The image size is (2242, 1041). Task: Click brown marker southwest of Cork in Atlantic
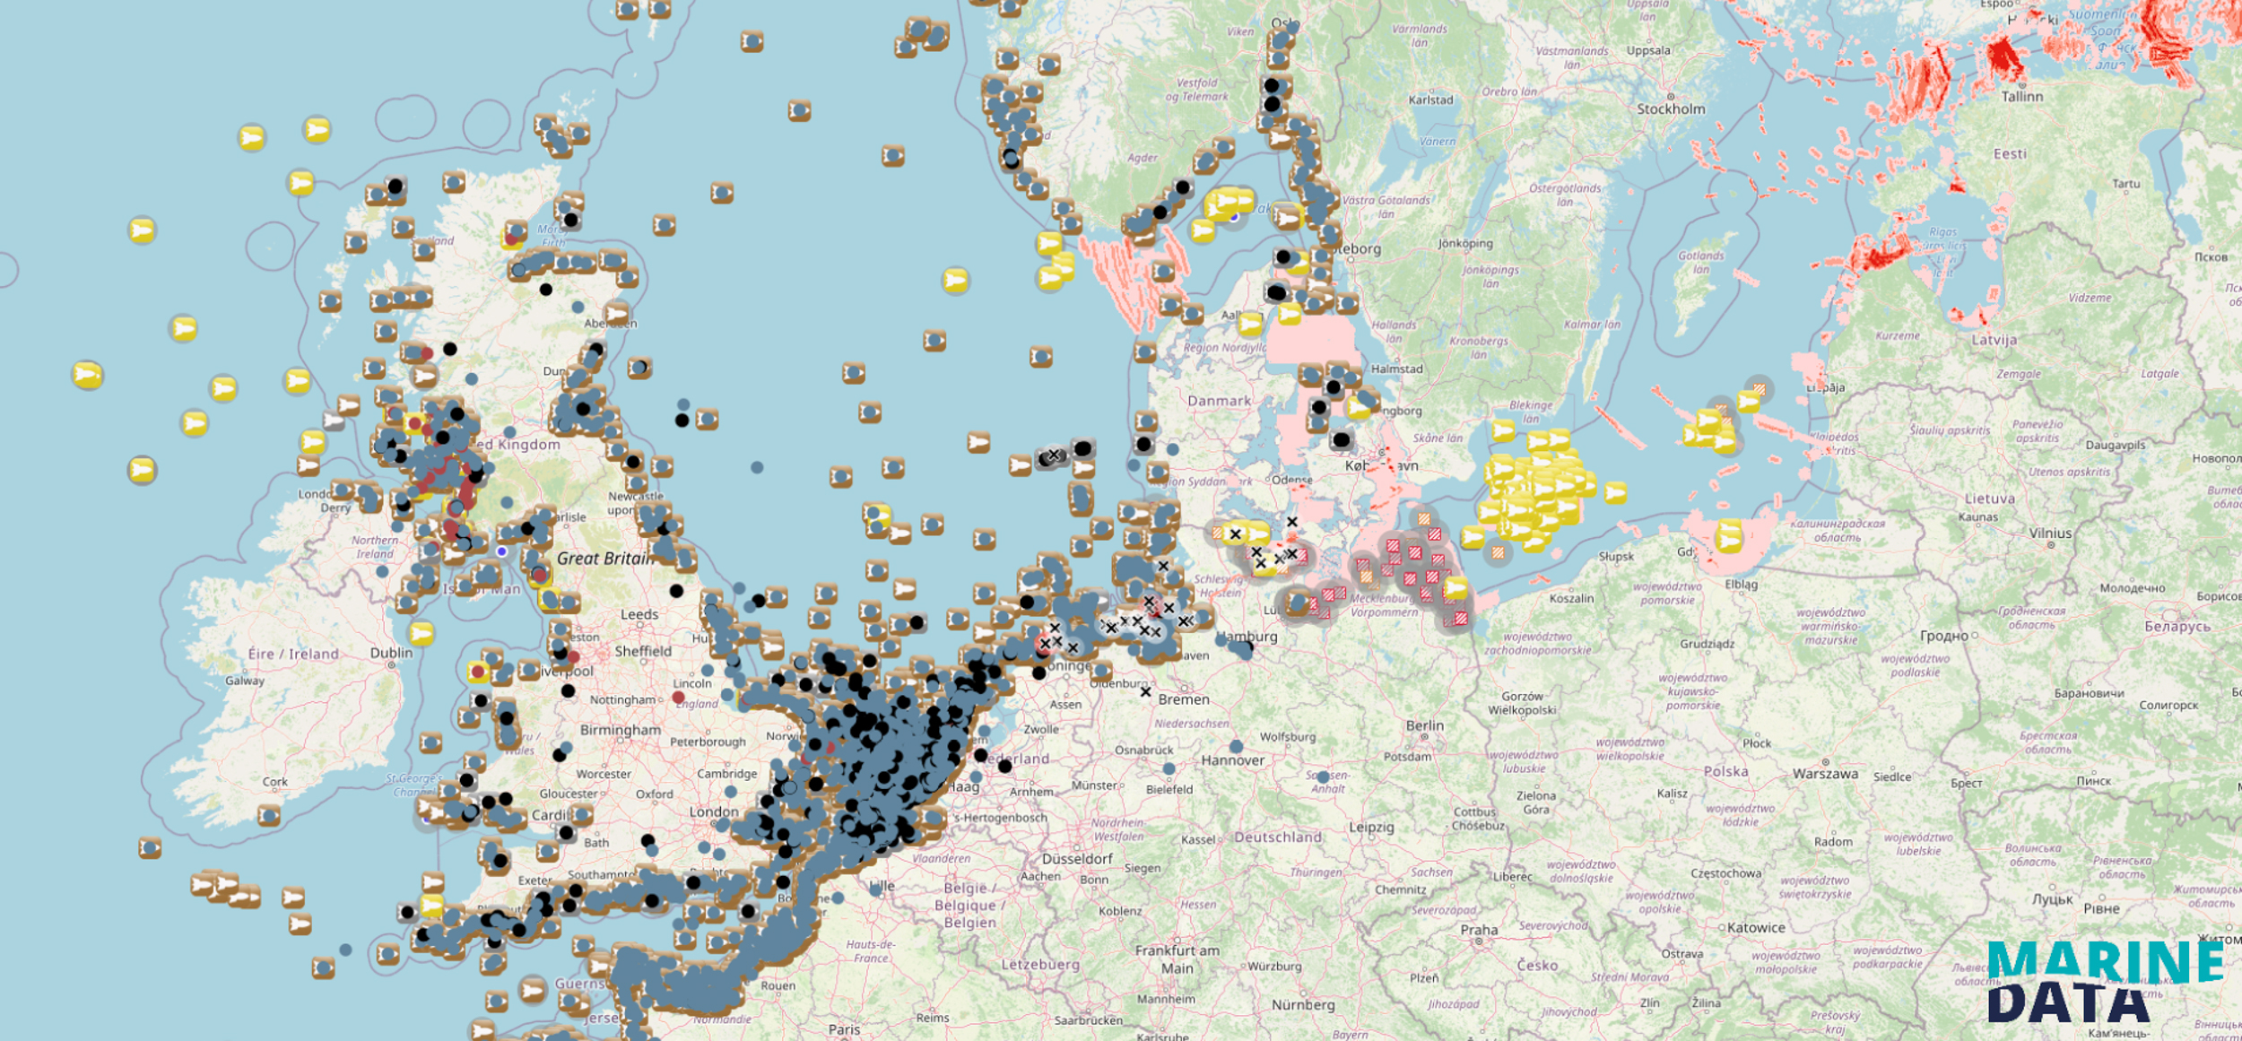pyautogui.click(x=150, y=847)
